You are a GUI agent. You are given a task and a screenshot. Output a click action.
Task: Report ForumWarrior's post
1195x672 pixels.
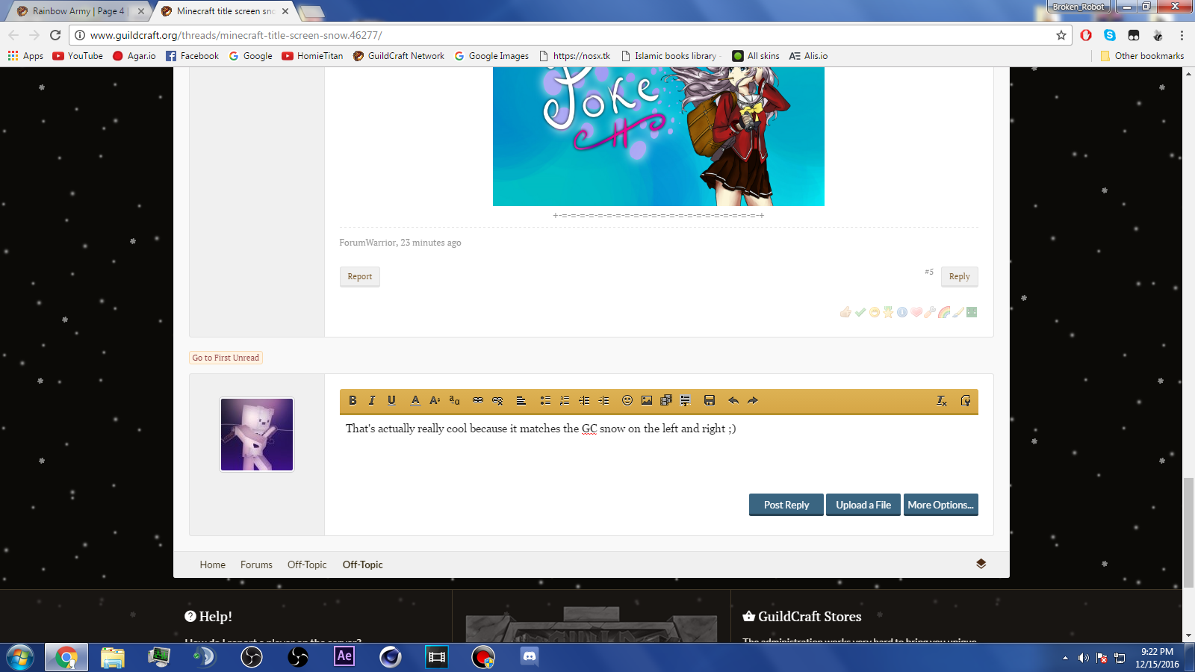tap(360, 276)
